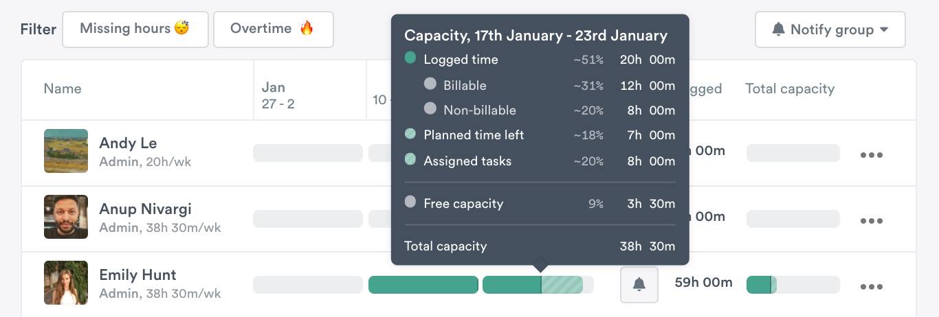
Task: Select the Name column header
Action: tap(63, 89)
